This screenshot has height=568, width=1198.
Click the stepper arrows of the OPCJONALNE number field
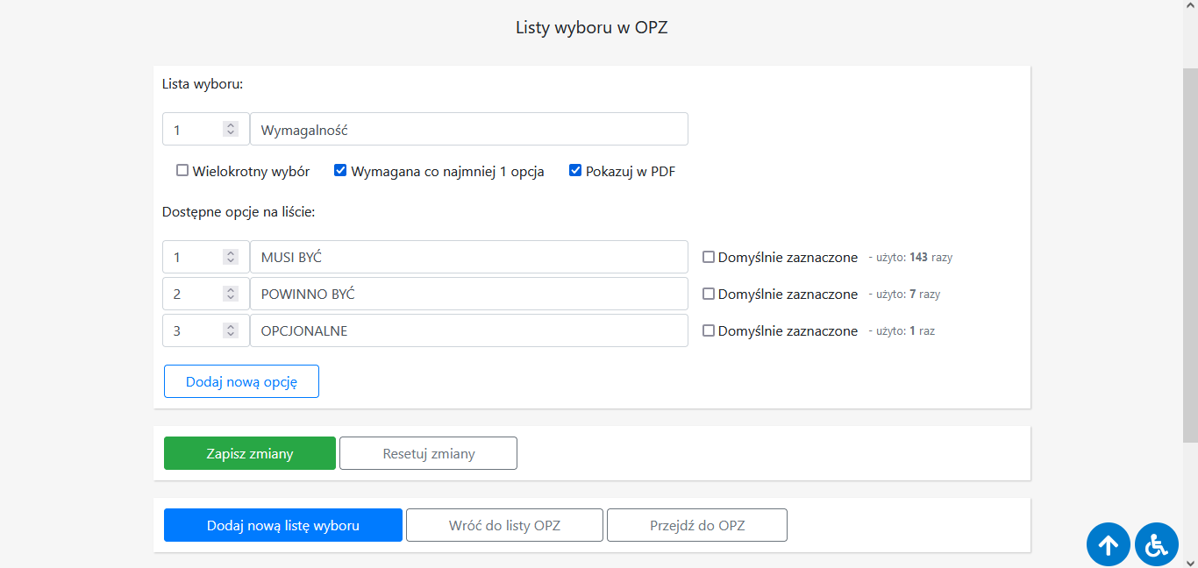point(231,330)
